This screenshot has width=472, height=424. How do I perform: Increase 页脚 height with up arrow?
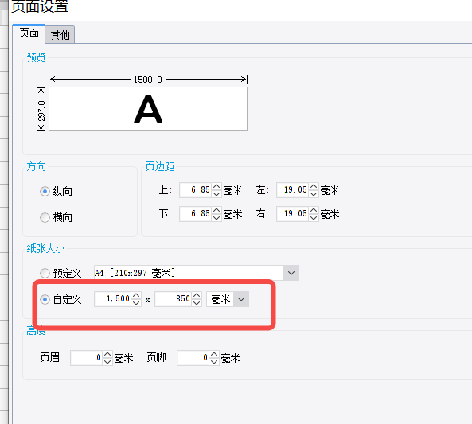click(214, 354)
